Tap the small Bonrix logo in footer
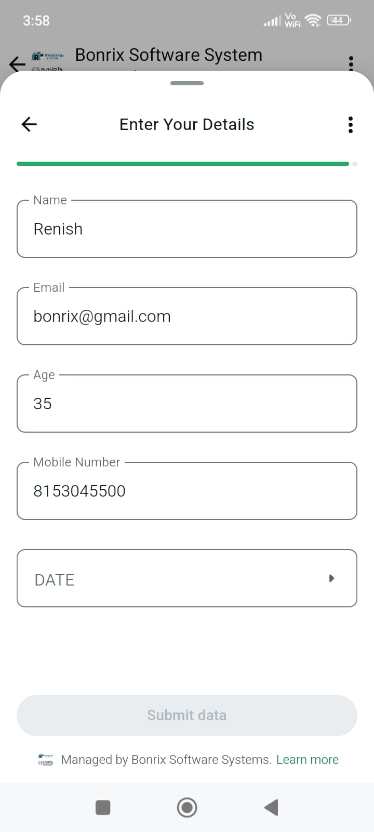This screenshot has height=832, width=374. 46,760
